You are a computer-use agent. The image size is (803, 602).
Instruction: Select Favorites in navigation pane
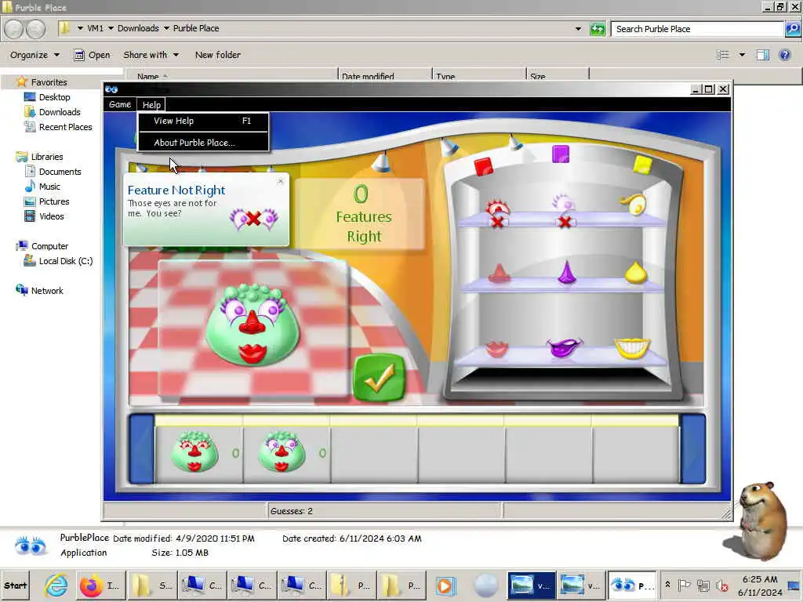coord(49,82)
